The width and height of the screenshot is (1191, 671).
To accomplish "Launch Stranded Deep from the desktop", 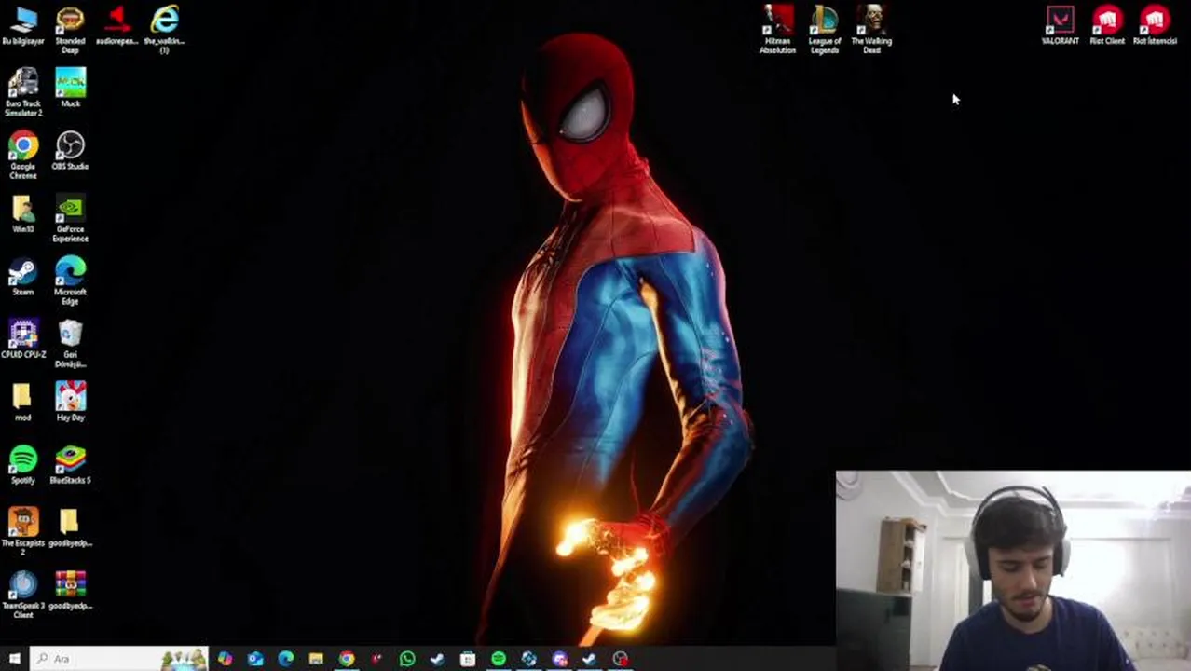I will 70,29.
